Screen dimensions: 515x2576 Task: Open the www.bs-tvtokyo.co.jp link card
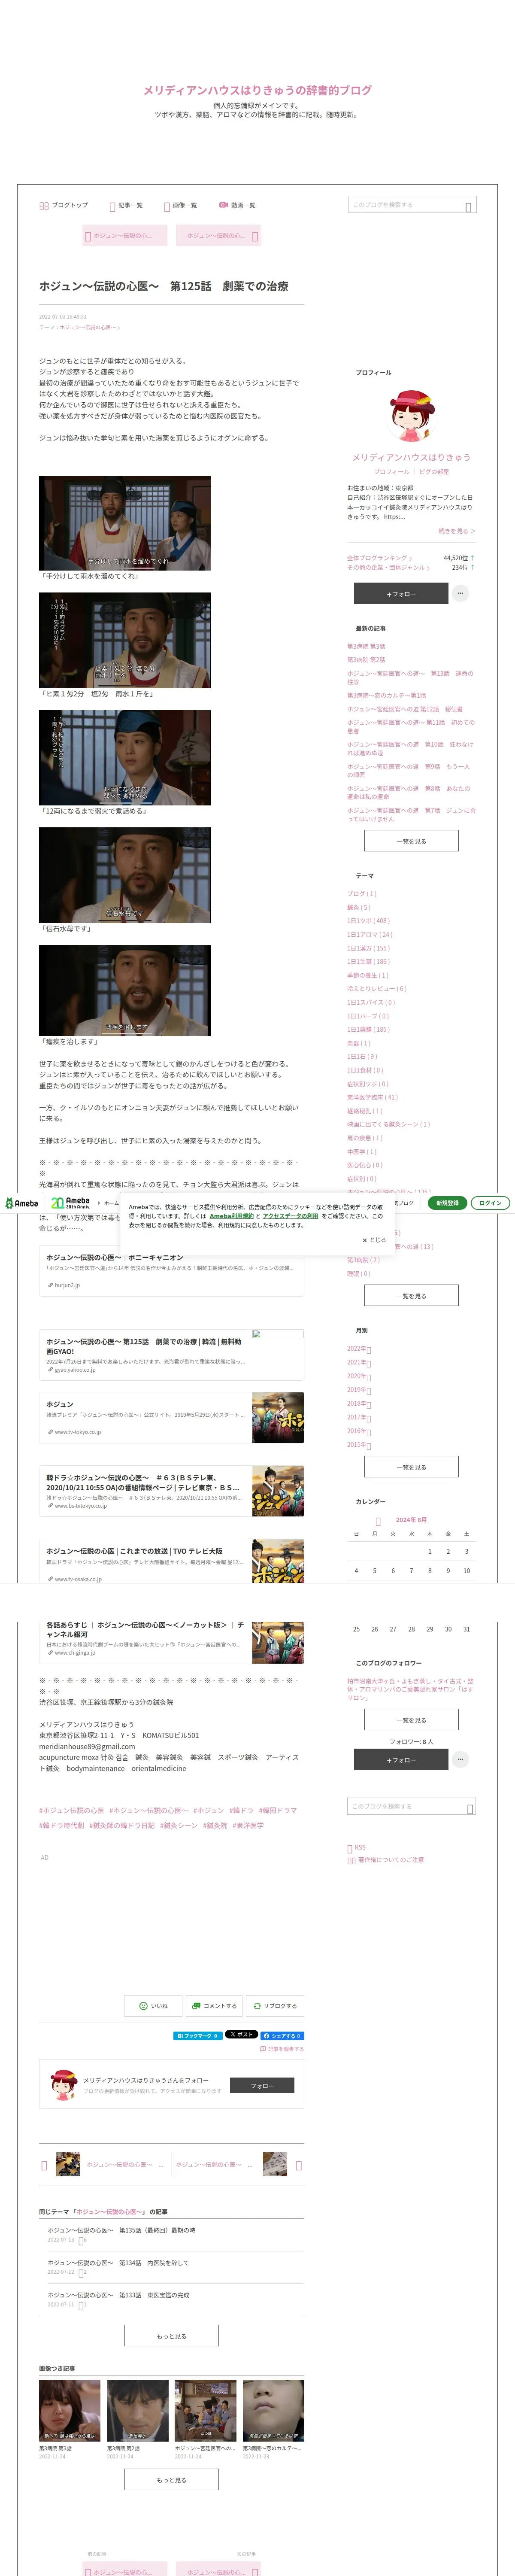171,1491
